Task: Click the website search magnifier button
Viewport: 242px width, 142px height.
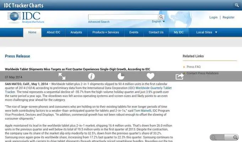Action: 161,17
